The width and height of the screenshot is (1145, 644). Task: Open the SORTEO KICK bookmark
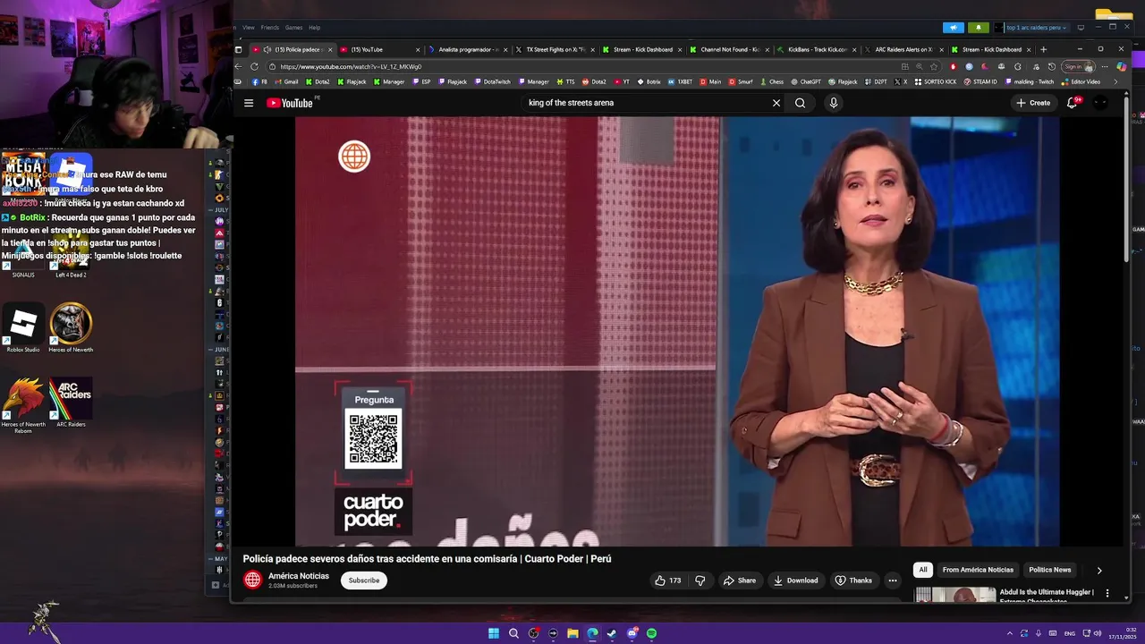936,81
